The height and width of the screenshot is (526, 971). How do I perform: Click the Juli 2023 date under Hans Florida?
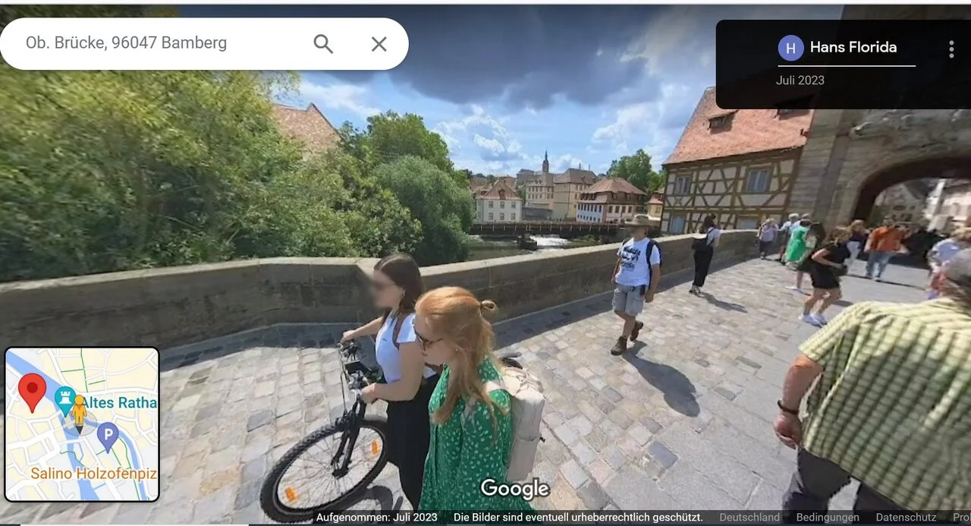[800, 80]
